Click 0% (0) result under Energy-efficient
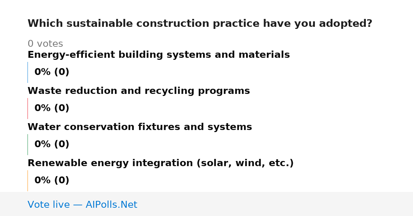The height and width of the screenshot is (216, 413). click(52, 72)
